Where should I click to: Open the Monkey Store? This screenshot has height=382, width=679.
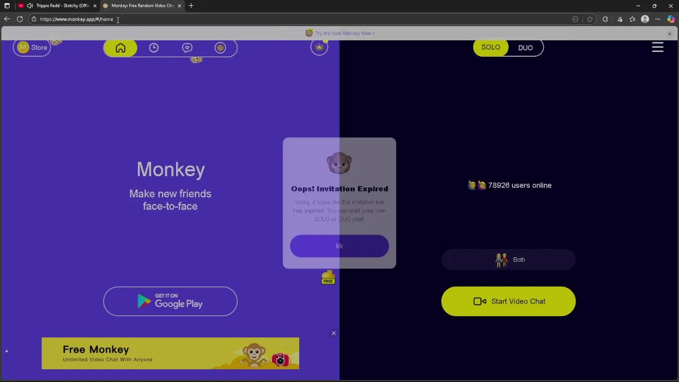(32, 48)
